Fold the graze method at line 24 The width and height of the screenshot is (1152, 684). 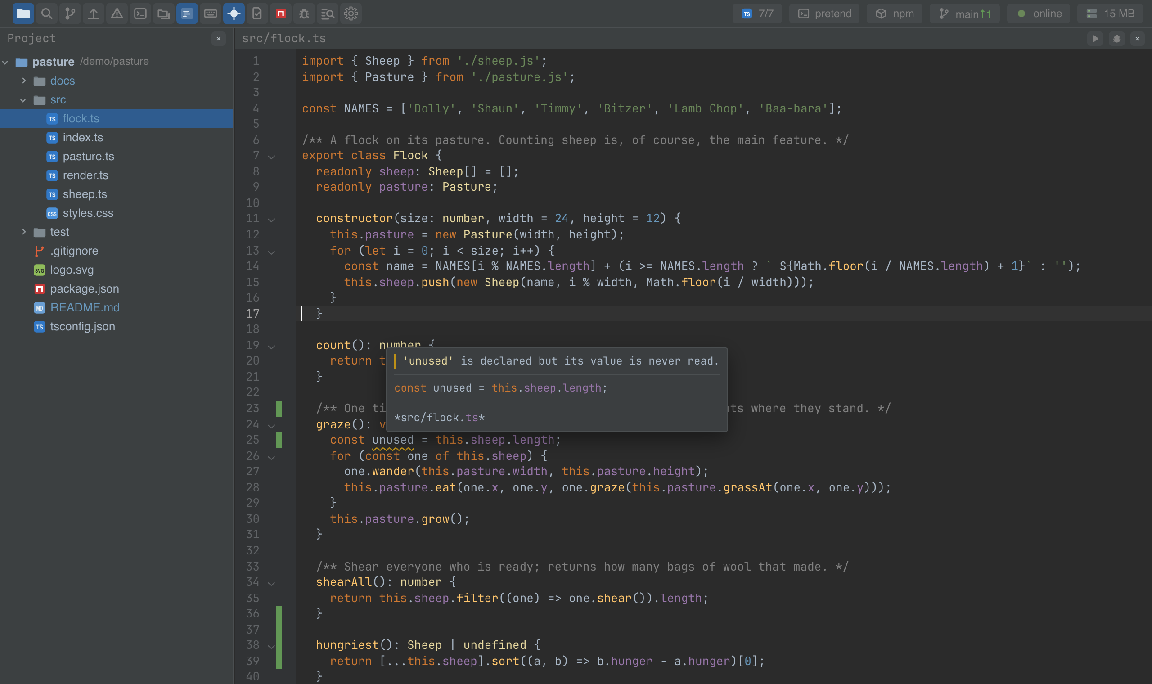click(271, 426)
